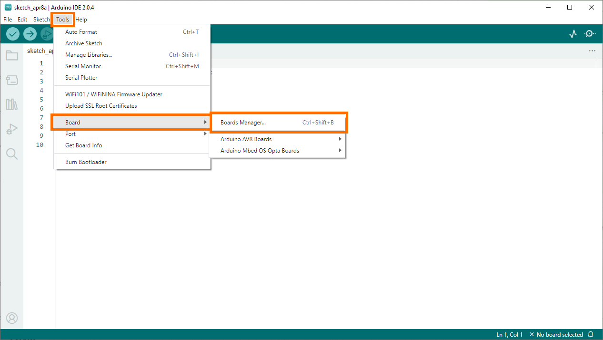This screenshot has width=603, height=340.
Task: Click the notification bell in the status bar
Action: coord(591,334)
